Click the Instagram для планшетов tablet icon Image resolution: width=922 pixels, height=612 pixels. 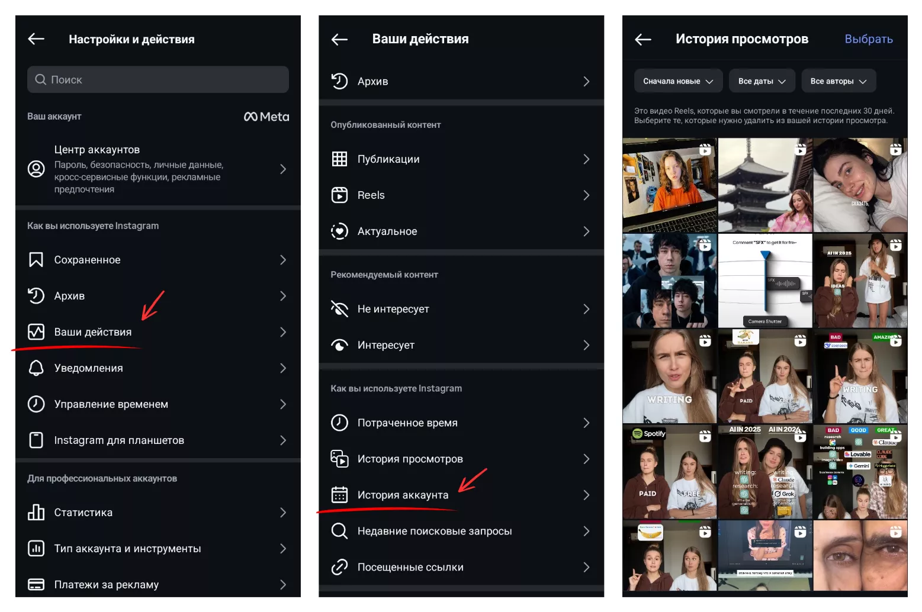pyautogui.click(x=36, y=440)
